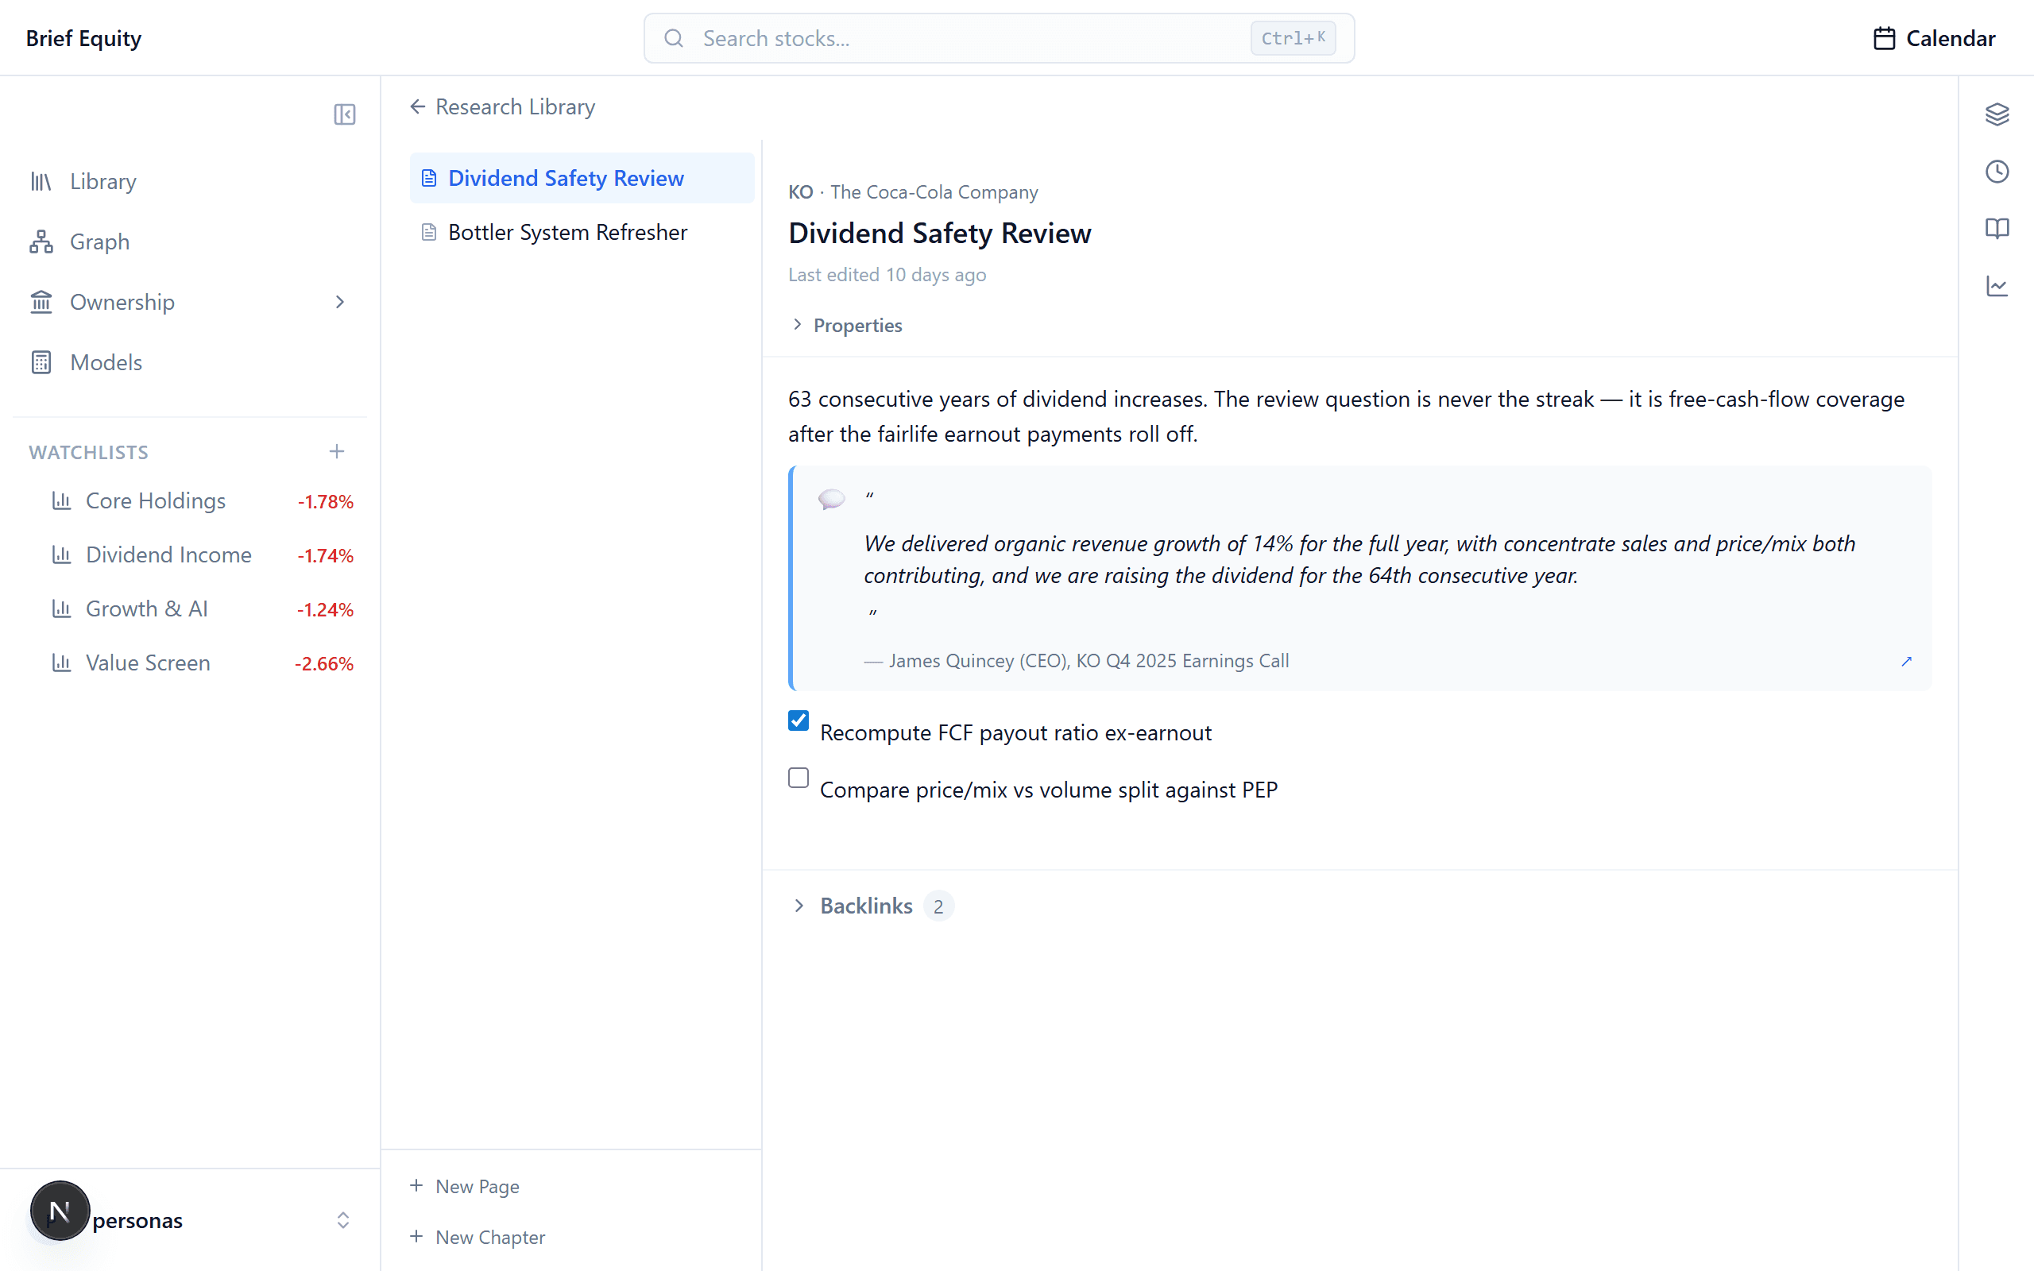This screenshot has height=1271, width=2034.
Task: Click the personas avatar icon
Action: click(x=60, y=1211)
